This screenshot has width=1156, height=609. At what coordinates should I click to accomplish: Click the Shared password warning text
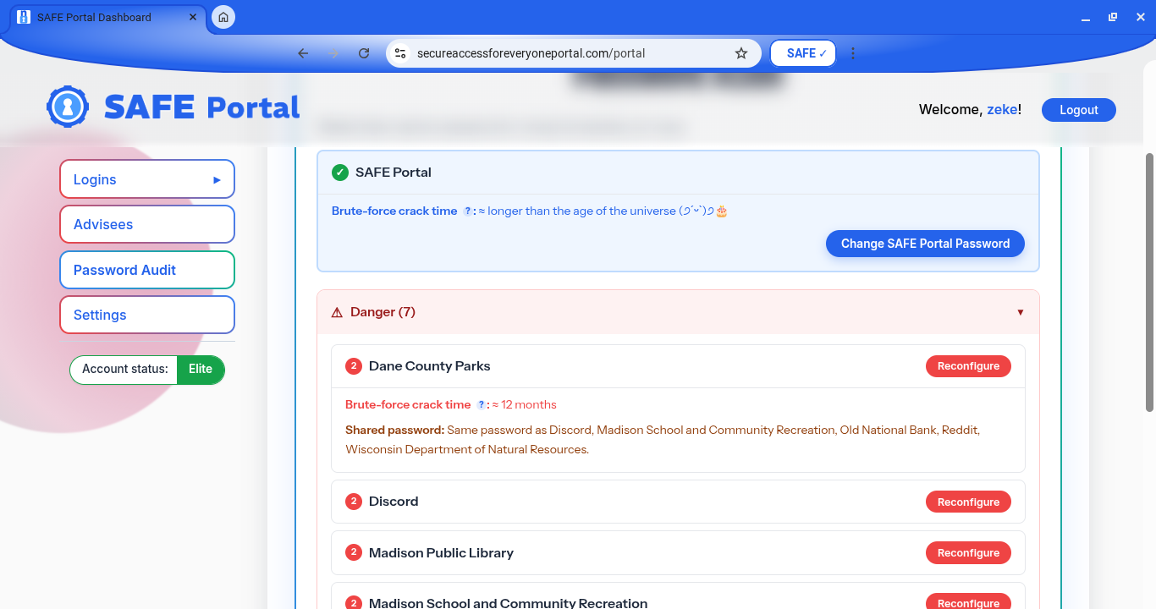(663, 440)
